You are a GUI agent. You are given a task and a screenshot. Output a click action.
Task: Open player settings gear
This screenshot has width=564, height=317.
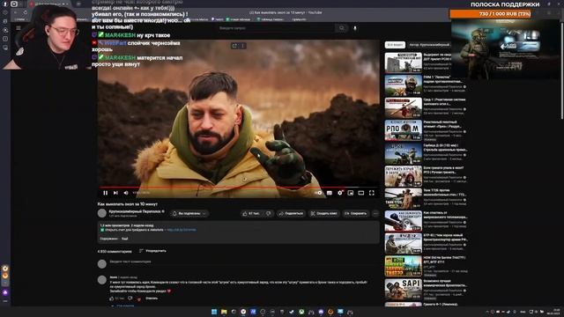[340, 193]
